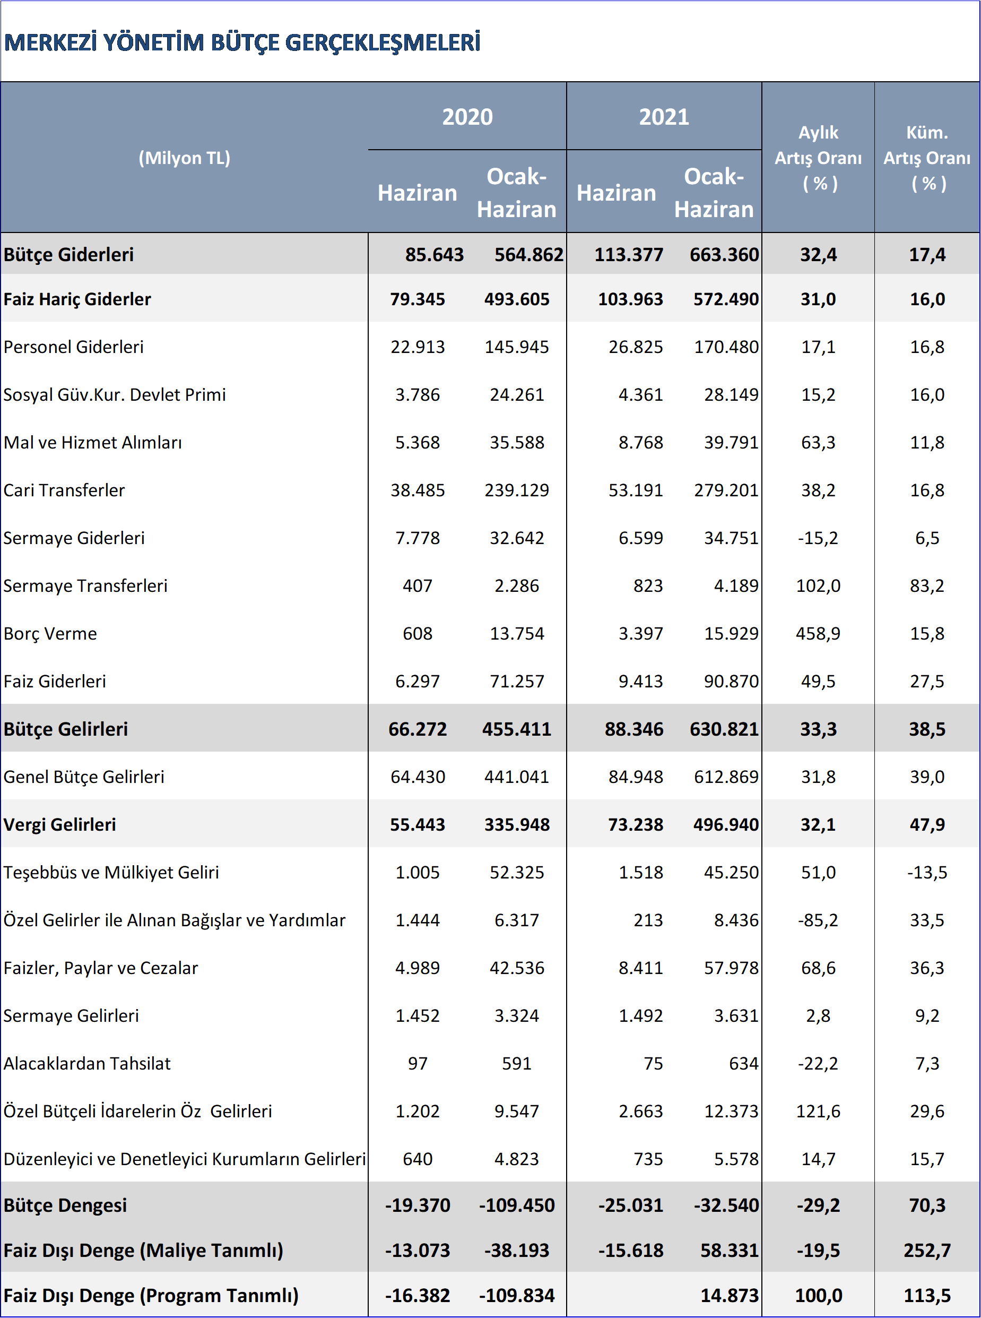Select the Sermaye Gelirleri row label

click(71, 1015)
